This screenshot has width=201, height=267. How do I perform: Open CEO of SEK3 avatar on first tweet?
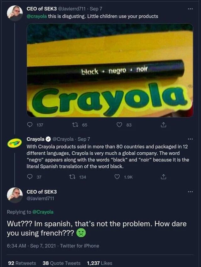[15, 13]
